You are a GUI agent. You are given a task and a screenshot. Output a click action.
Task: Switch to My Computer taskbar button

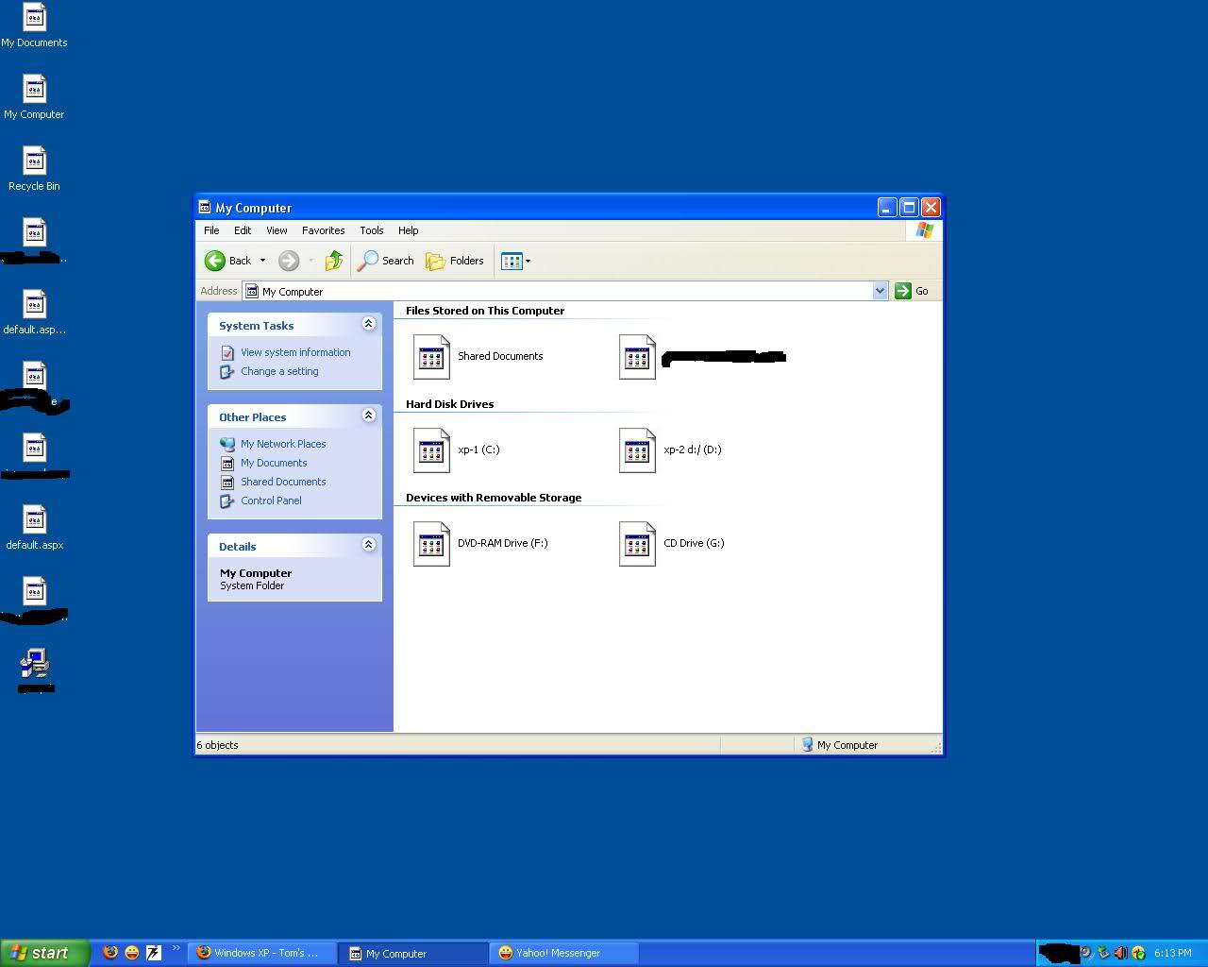pyautogui.click(x=413, y=953)
